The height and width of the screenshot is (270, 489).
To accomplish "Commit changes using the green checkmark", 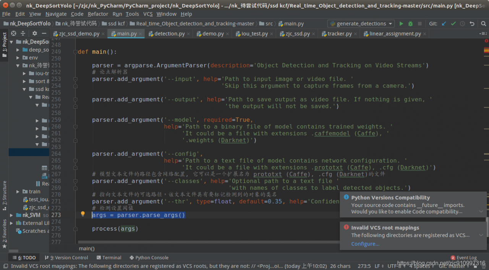I will [453, 24].
